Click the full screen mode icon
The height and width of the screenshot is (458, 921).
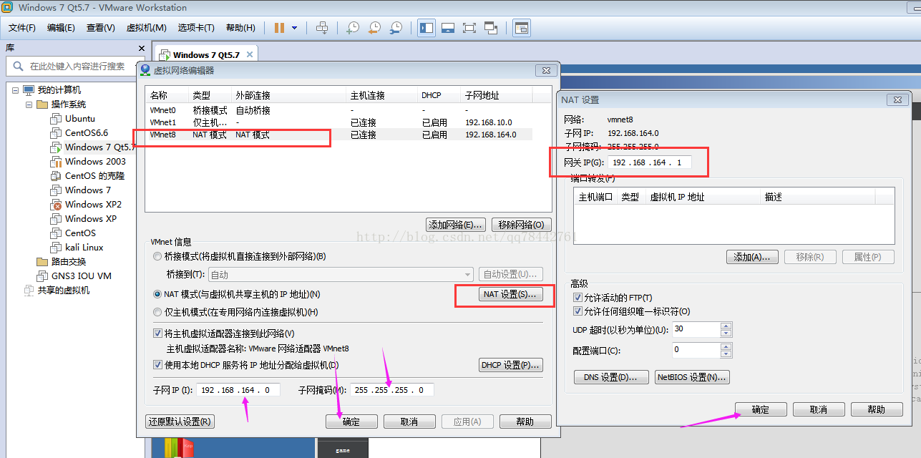tap(469, 28)
